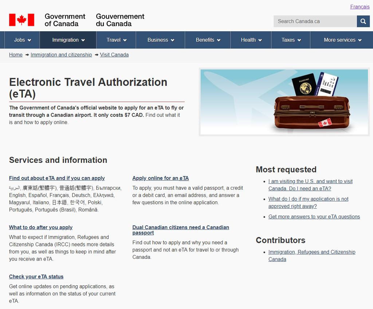Screen dimensions: 373x309
Task: Click the Most requested heading
Action: [286, 169]
